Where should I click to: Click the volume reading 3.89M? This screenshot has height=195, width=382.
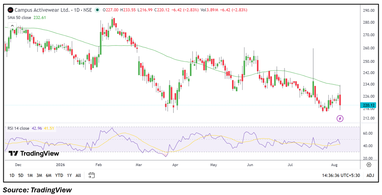pos(212,10)
